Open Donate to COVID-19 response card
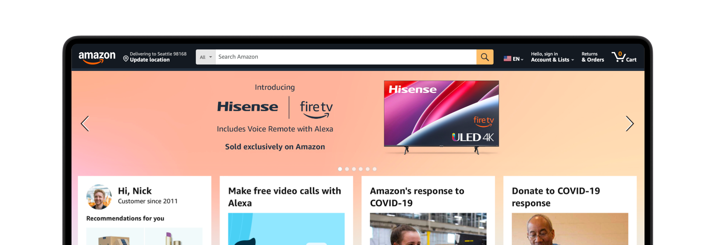This screenshot has height=245, width=716. tap(570, 210)
